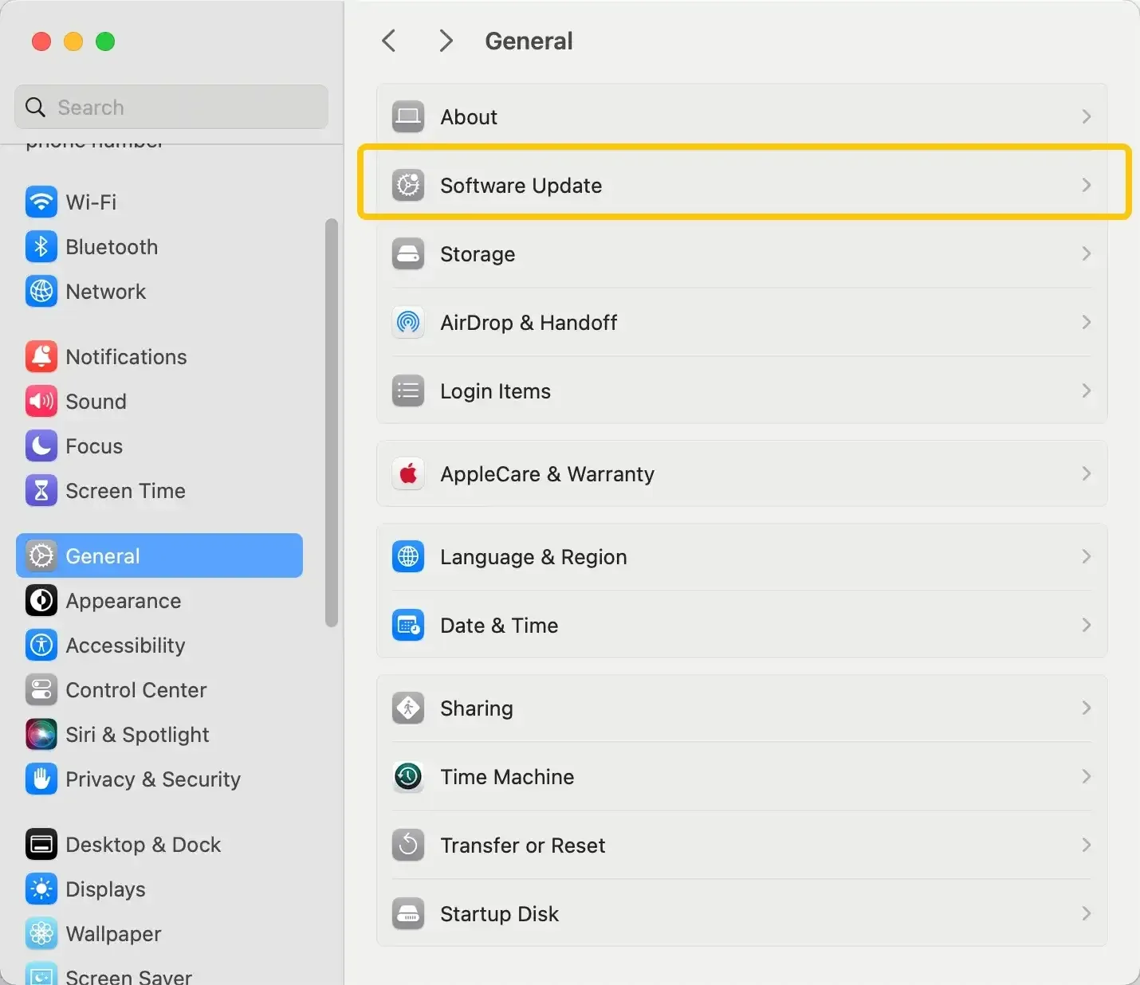This screenshot has width=1140, height=985.
Task: Expand the Transfer or Reset chevron
Action: (1086, 845)
